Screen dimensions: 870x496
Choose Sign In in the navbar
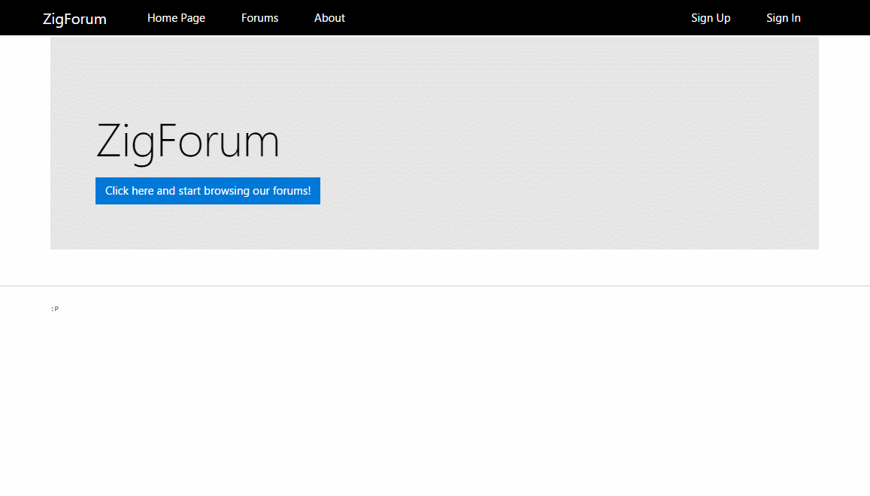(783, 18)
